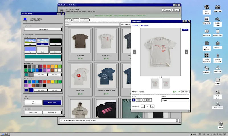The width and height of the screenshot is (228, 136).
Task: Switch to the T-Shirts category tab
Action: pos(68,20)
